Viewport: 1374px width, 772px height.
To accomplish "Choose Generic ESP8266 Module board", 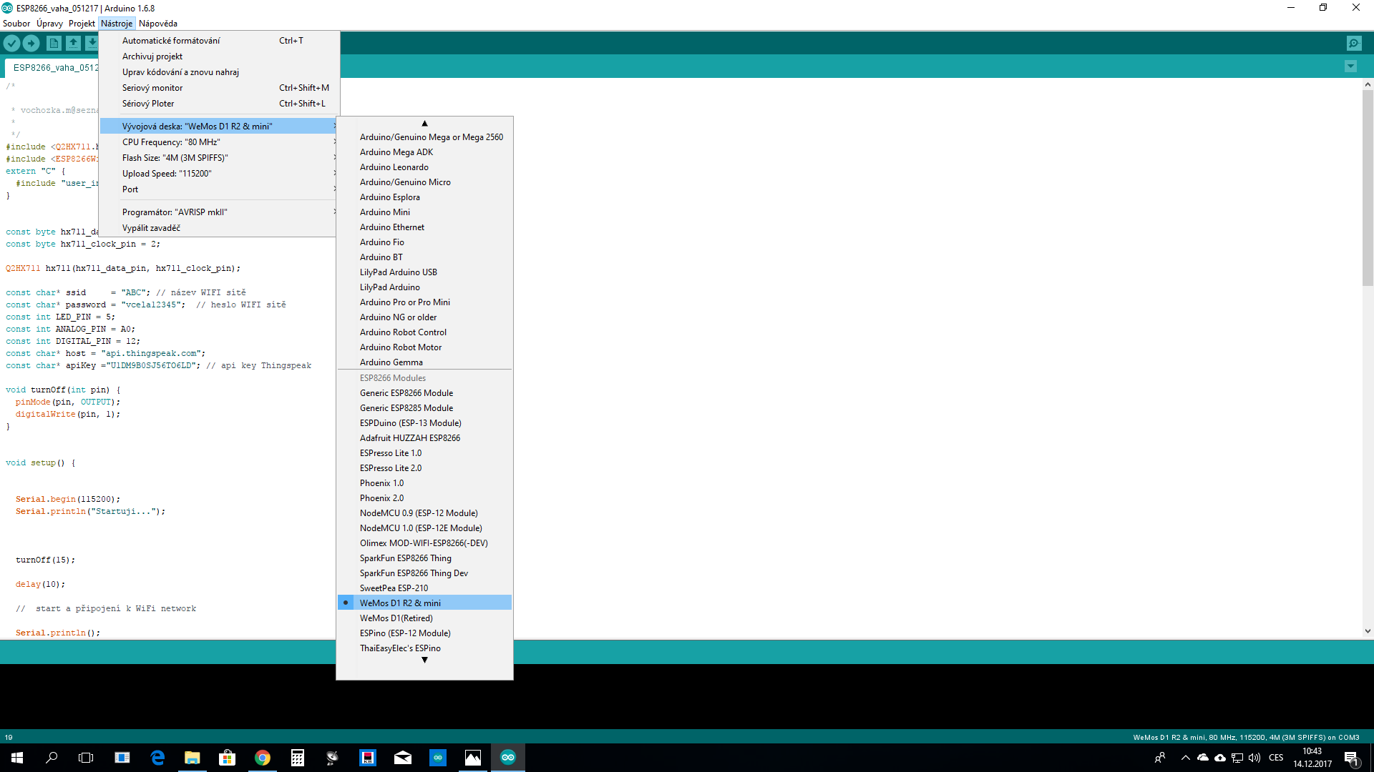I will (x=406, y=393).
